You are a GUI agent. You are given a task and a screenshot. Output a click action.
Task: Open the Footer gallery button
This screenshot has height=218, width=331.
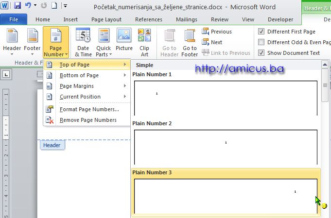click(32, 42)
